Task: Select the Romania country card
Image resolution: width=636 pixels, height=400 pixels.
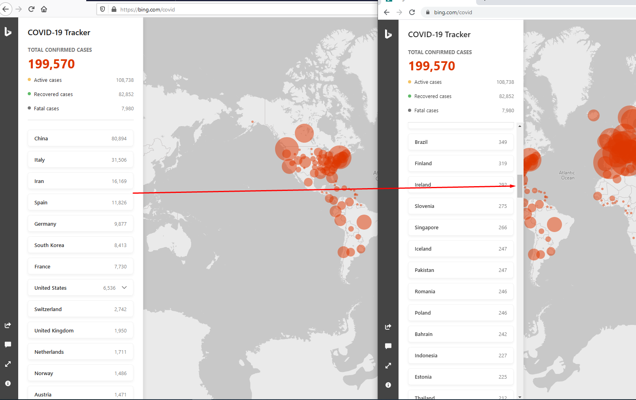Action: tap(461, 291)
